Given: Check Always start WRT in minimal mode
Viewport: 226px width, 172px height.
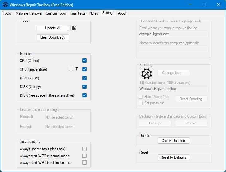Looking at the screenshot, I should (84, 162).
